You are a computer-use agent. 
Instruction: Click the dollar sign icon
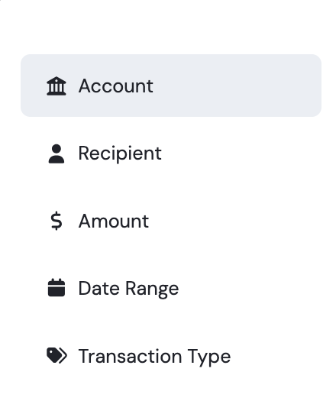57,221
